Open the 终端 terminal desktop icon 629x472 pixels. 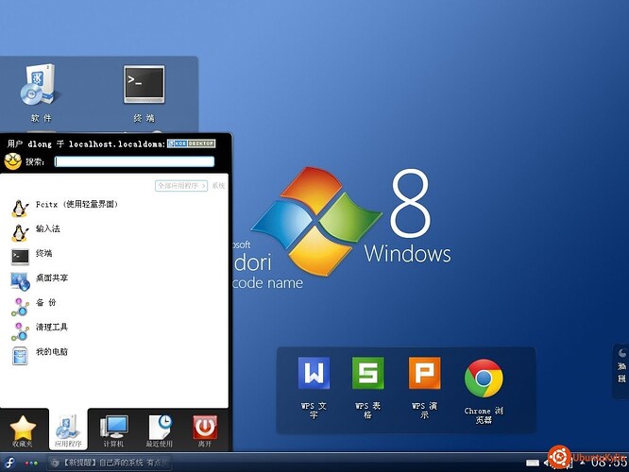[x=144, y=93]
